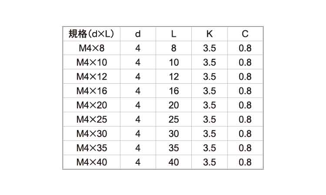
Task: Click the L value 25 cell
Action: (174, 120)
